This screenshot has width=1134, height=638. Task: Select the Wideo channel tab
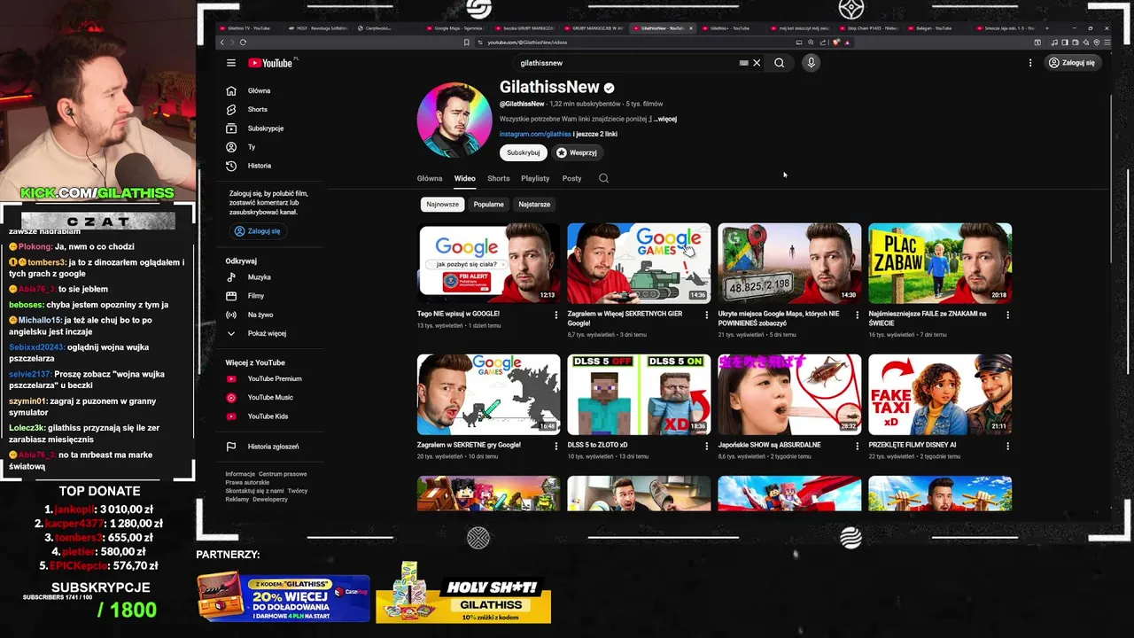pyautogui.click(x=465, y=178)
